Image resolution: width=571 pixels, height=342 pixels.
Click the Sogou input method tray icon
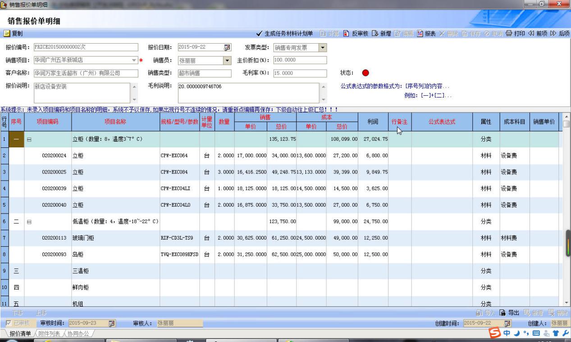tap(497, 334)
